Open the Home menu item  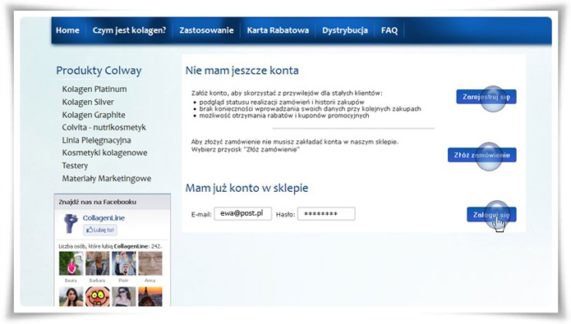point(67,30)
